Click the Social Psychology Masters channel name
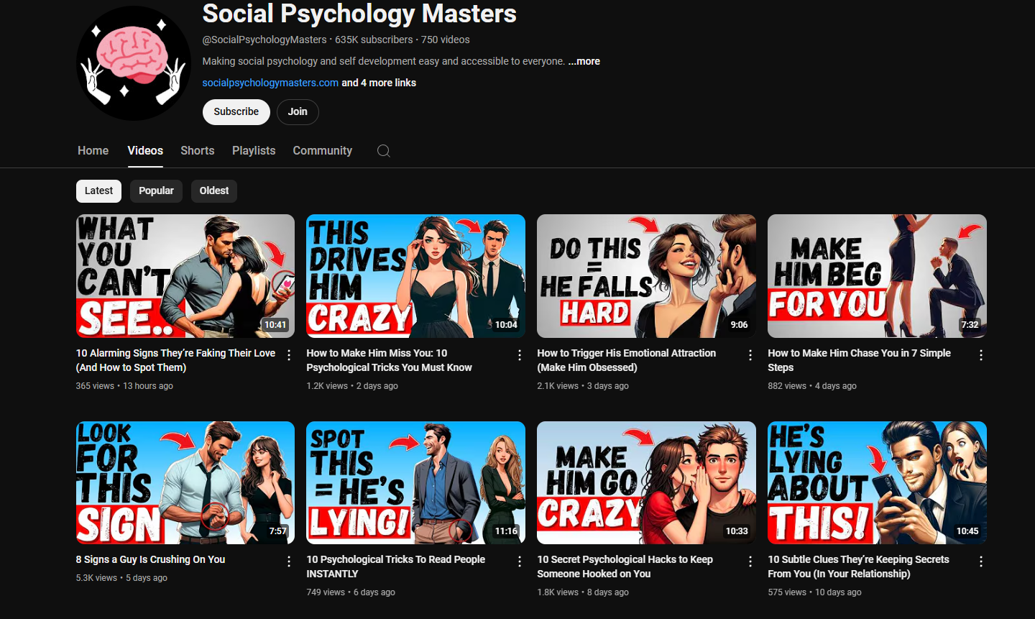The image size is (1035, 619). pos(359,14)
